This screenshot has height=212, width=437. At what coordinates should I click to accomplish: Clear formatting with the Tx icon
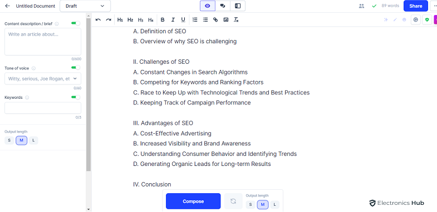point(236,20)
